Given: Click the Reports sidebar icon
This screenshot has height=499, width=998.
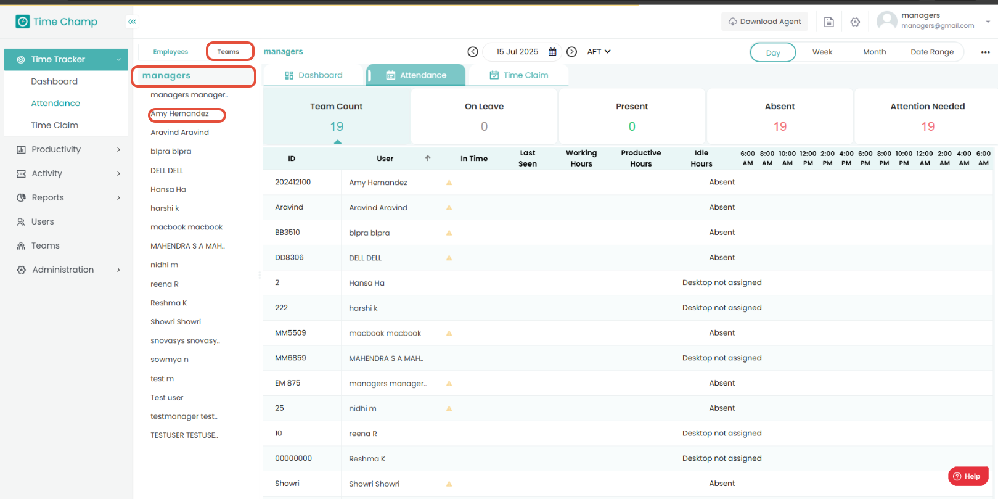Looking at the screenshot, I should (x=21, y=198).
